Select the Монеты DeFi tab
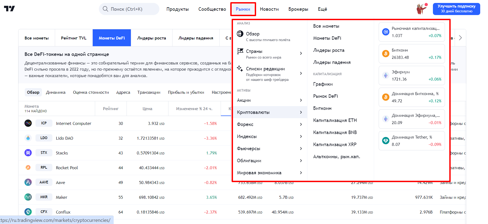This screenshot has width=488, height=224. click(x=112, y=38)
